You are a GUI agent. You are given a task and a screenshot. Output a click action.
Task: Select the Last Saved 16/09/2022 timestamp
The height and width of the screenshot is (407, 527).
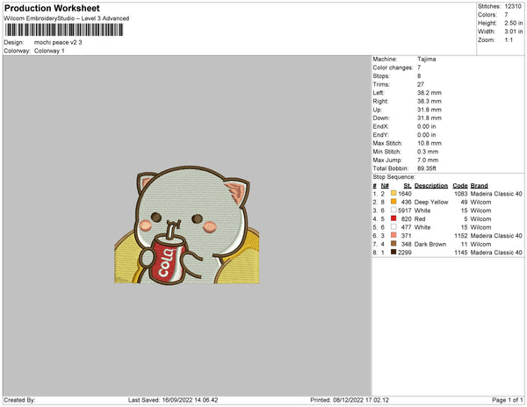click(173, 400)
